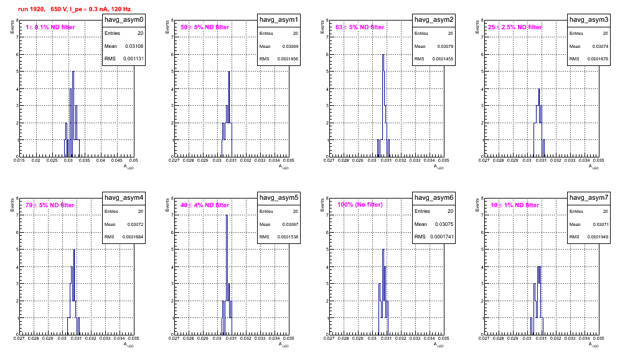This screenshot has height=356, width=620.
Task: Select the havg_asym3 stats box title
Action: click(589, 20)
